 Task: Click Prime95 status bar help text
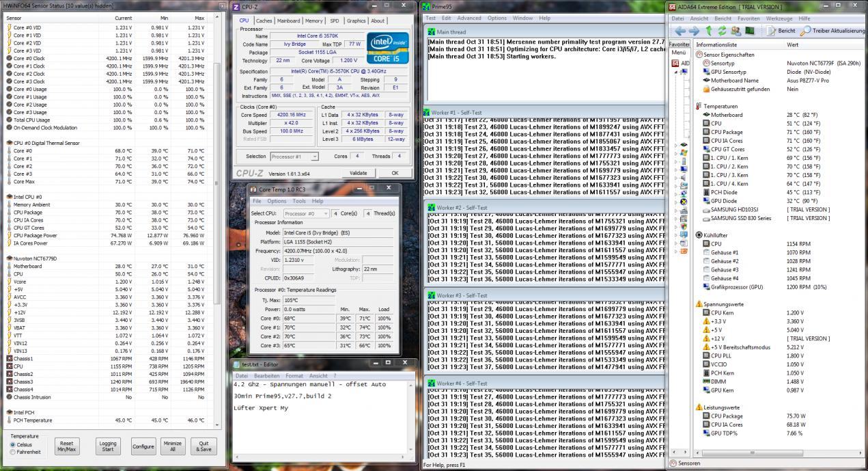coord(445,466)
